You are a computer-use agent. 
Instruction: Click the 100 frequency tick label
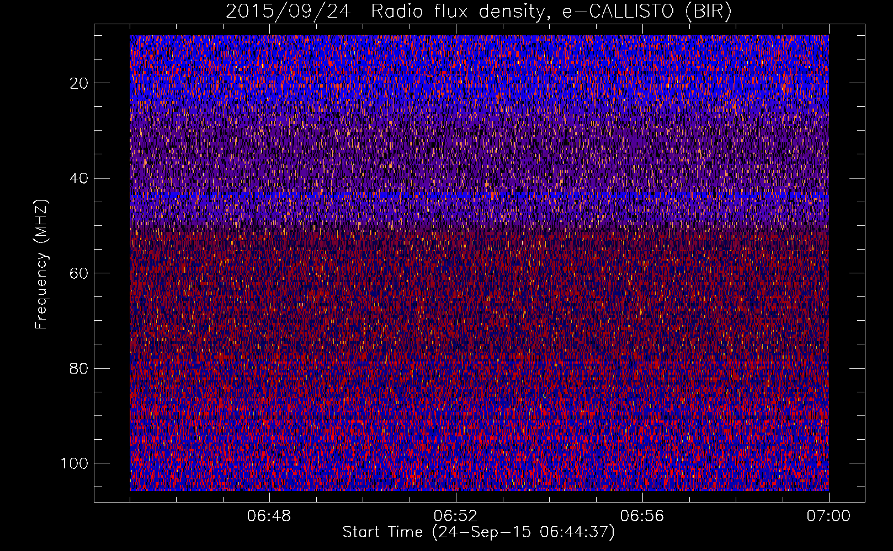point(75,463)
